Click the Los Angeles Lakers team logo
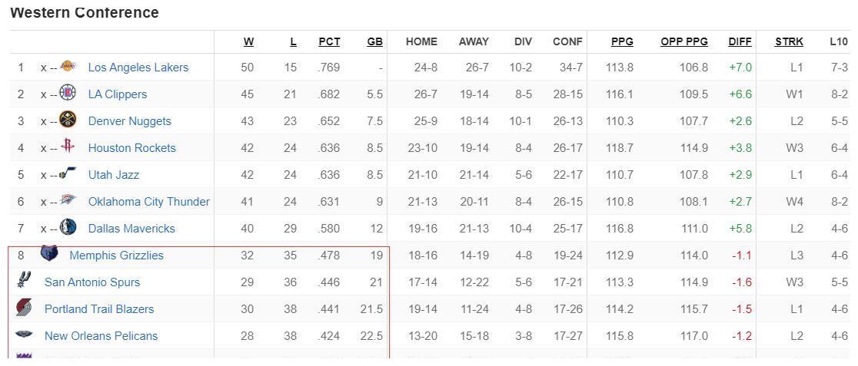 pyautogui.click(x=68, y=67)
